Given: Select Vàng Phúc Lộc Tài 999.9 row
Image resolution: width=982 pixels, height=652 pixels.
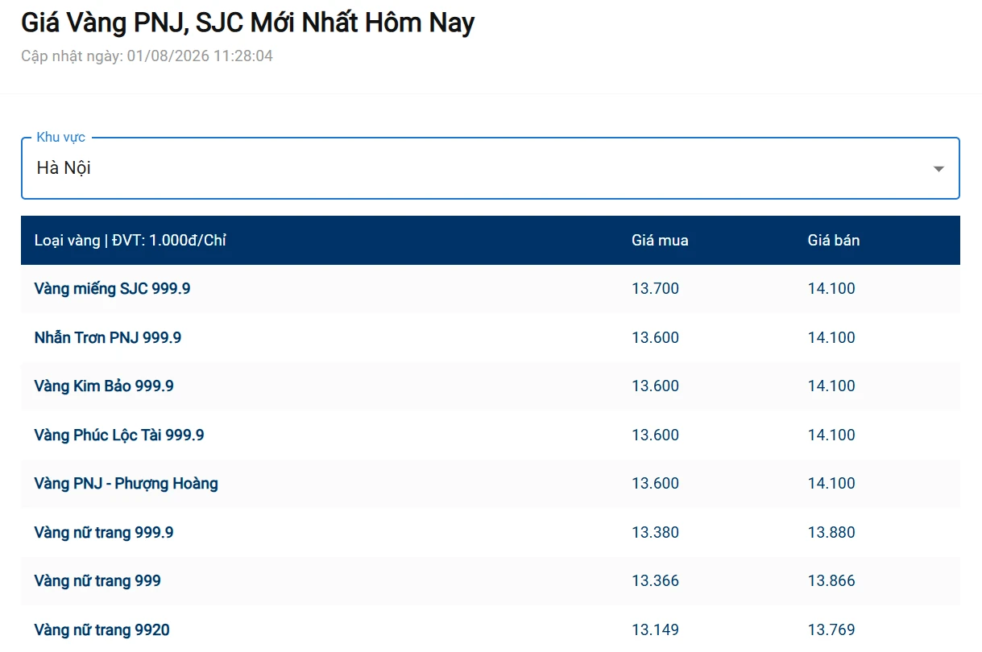Looking at the screenshot, I should (490, 435).
